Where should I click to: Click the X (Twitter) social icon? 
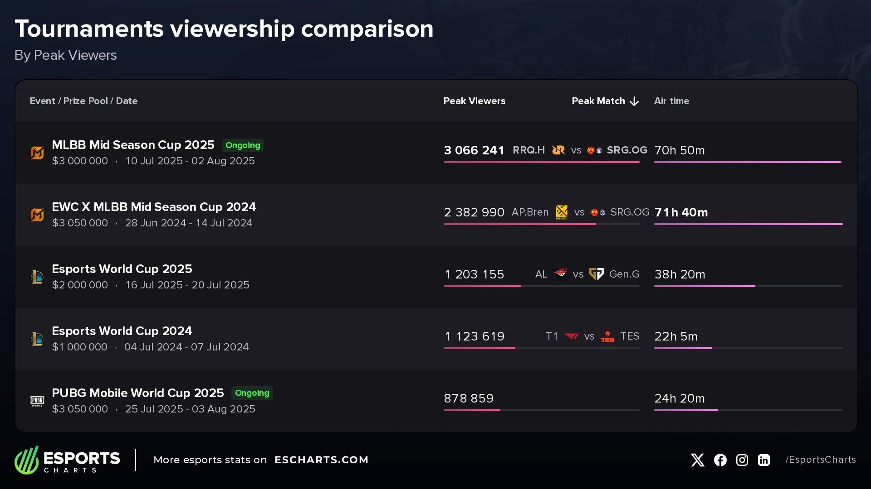coord(697,460)
